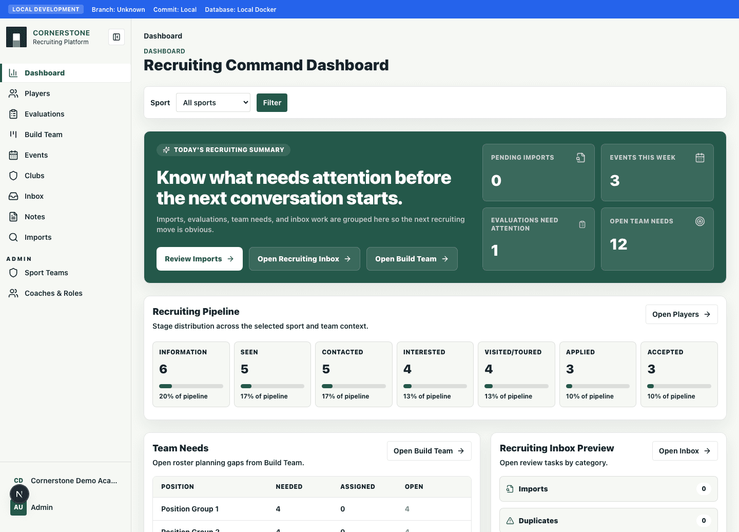Viewport: 739px width, 532px height.
Task: Click the Duplicates warning triangle icon
Action: tap(510, 521)
